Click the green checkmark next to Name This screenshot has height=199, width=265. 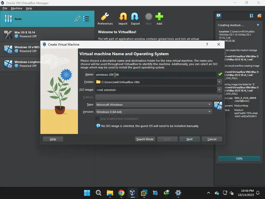click(x=220, y=74)
